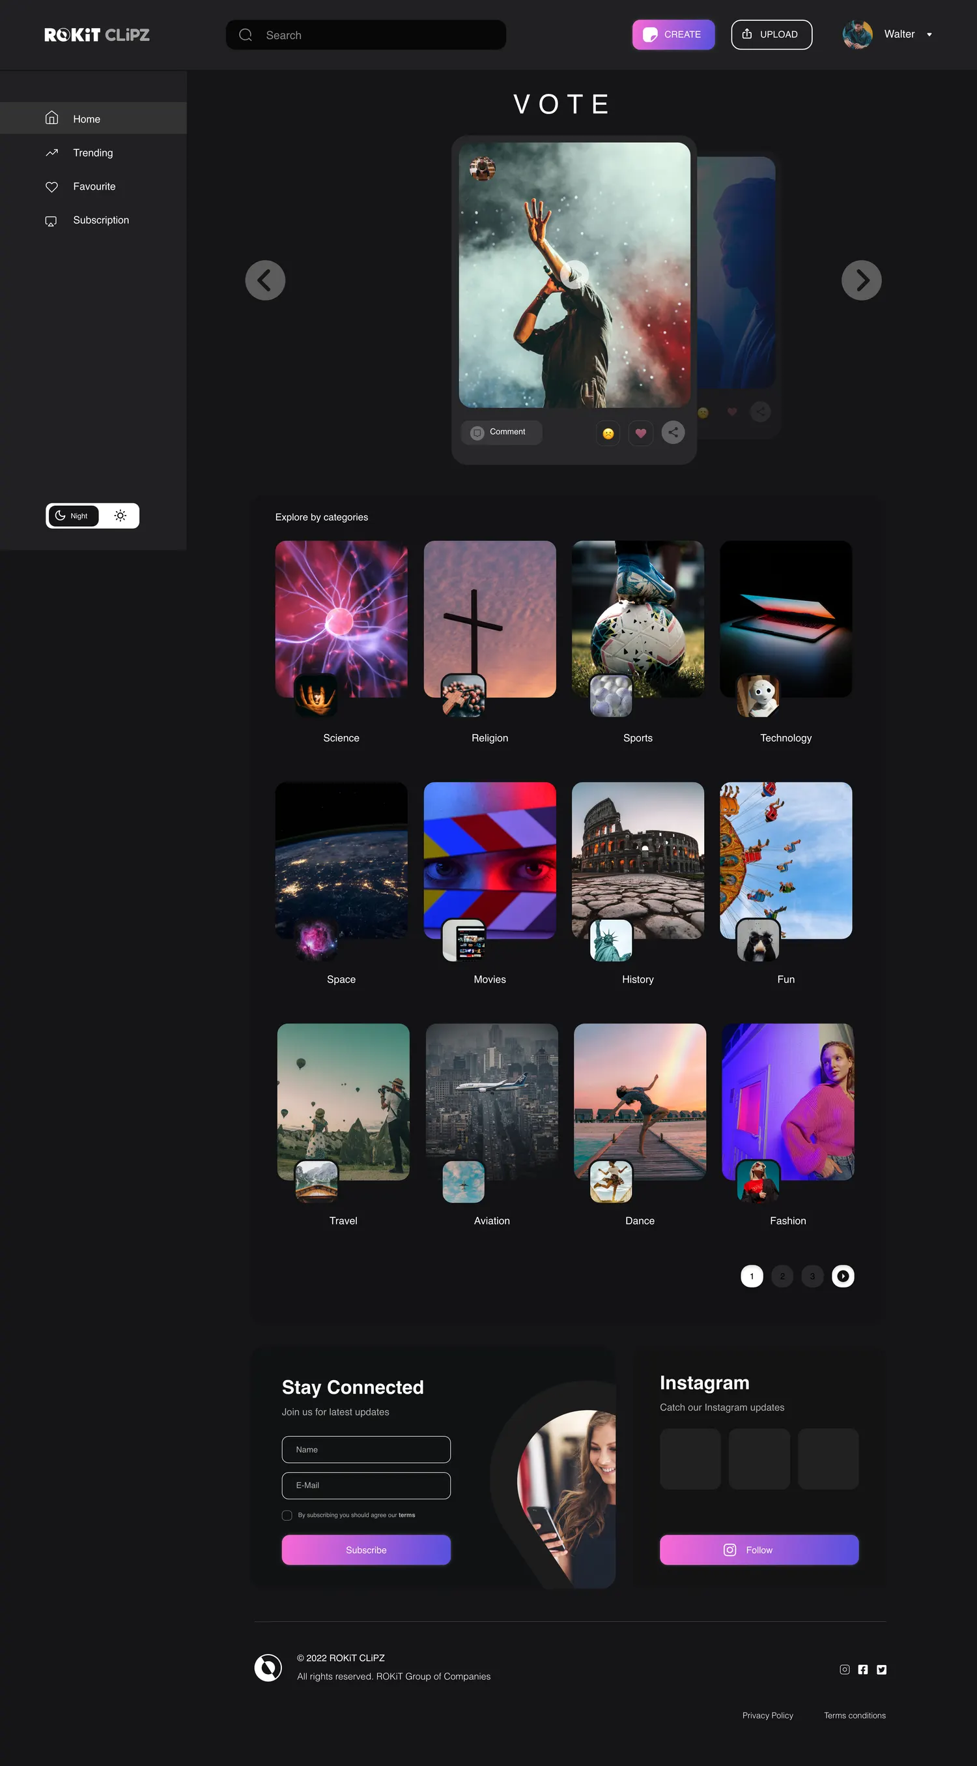Open the Subscription menu item
The height and width of the screenshot is (1766, 977).
pos(93,220)
